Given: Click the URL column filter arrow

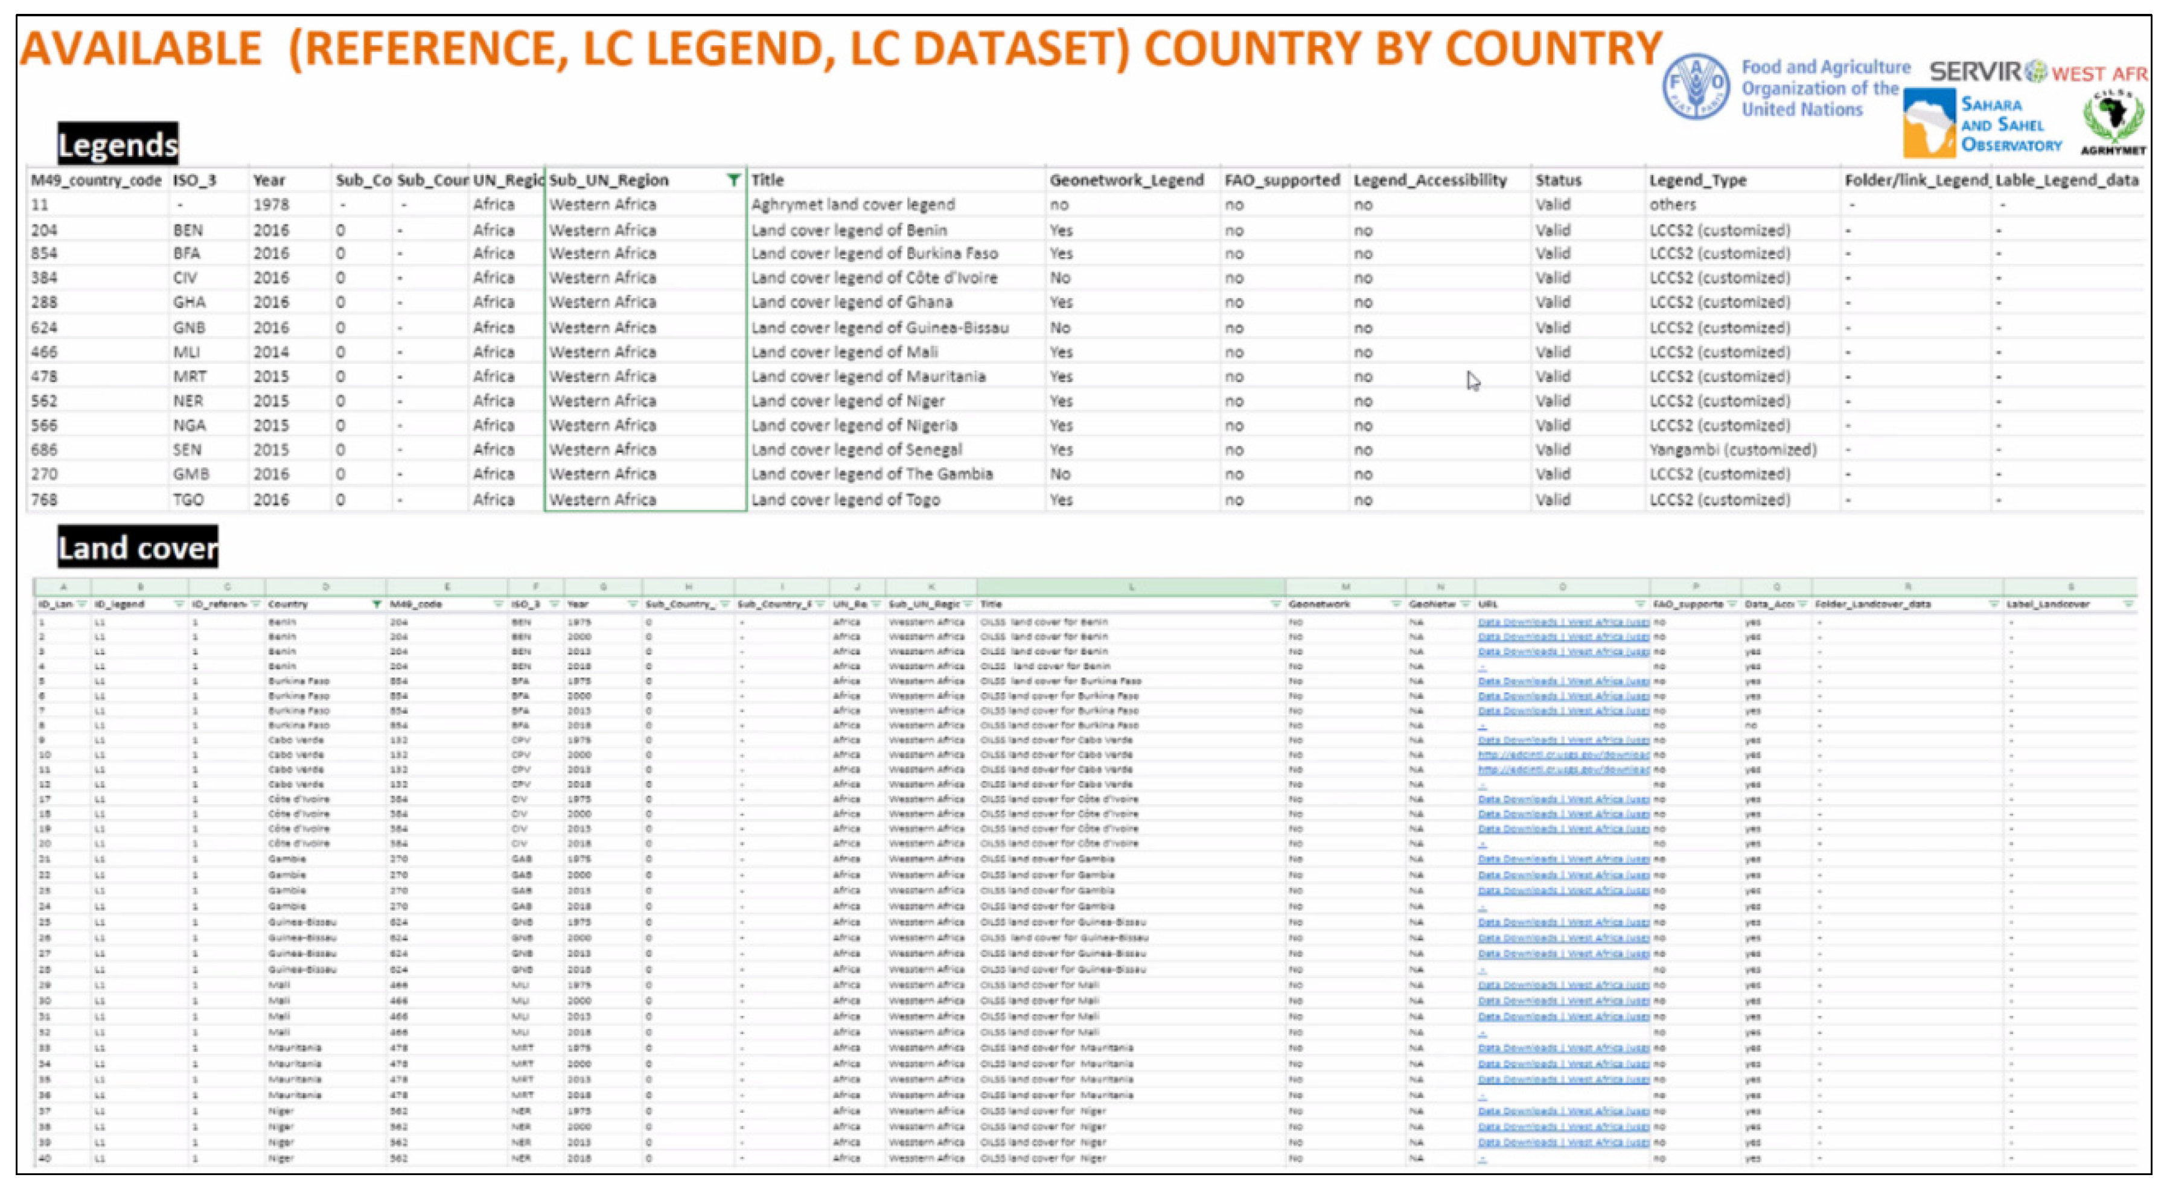Looking at the screenshot, I should click(1639, 604).
